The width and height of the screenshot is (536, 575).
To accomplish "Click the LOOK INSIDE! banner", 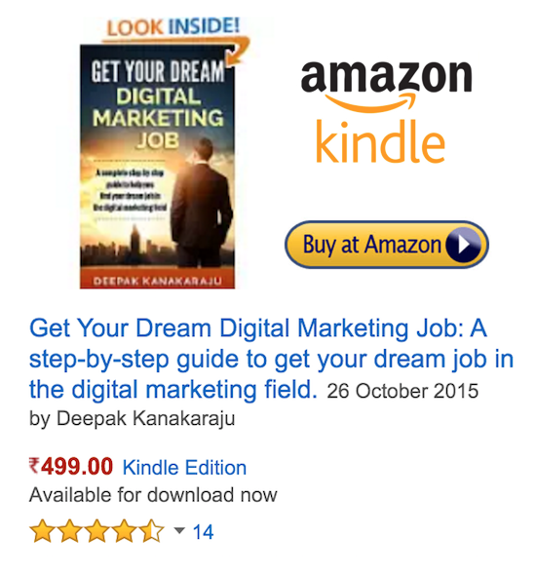I will [173, 26].
